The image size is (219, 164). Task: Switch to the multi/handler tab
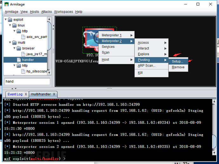click(x=41, y=94)
